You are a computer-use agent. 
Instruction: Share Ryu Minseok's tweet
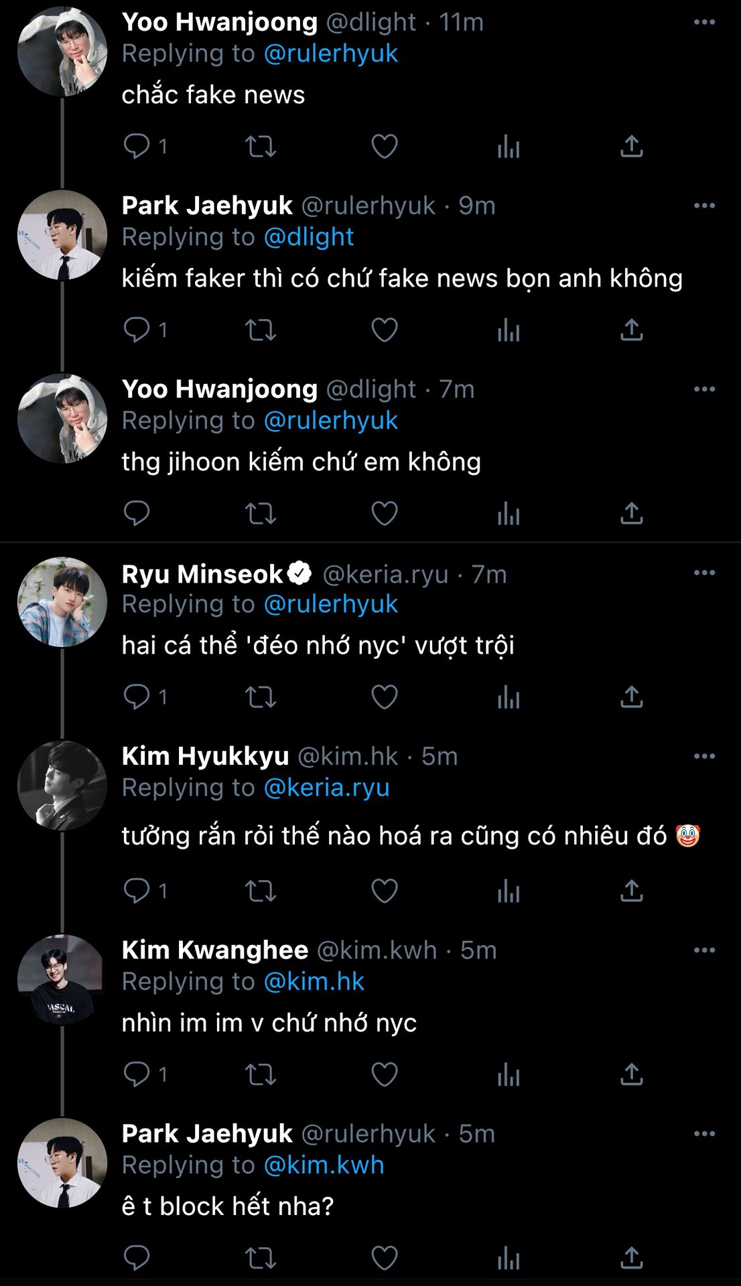pos(631,697)
